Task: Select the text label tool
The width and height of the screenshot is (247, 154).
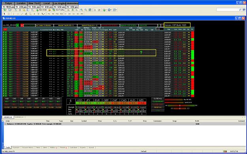Action: (38, 14)
